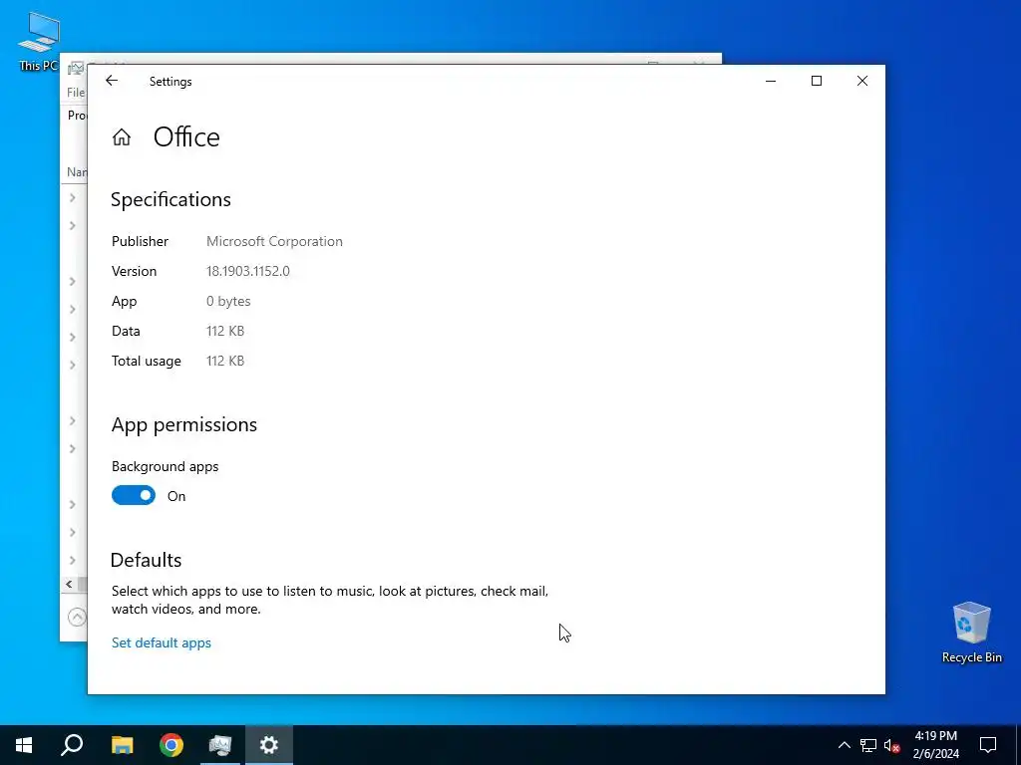The image size is (1021, 765).
Task: Click the Name column header behind Settings
Action: pos(77,172)
